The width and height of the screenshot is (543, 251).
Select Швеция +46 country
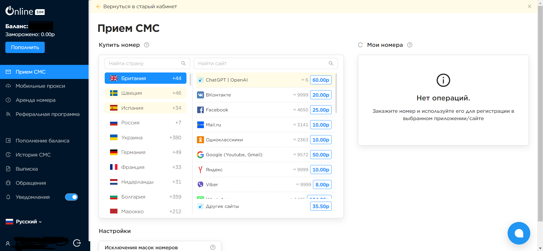[145, 93]
